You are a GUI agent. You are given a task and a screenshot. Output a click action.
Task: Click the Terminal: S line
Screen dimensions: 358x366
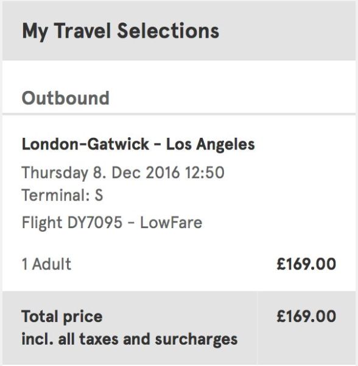tap(62, 195)
